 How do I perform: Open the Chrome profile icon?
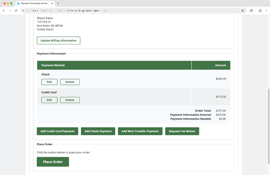click(x=260, y=10)
